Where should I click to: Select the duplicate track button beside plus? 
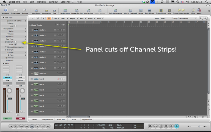(x=63, y=24)
